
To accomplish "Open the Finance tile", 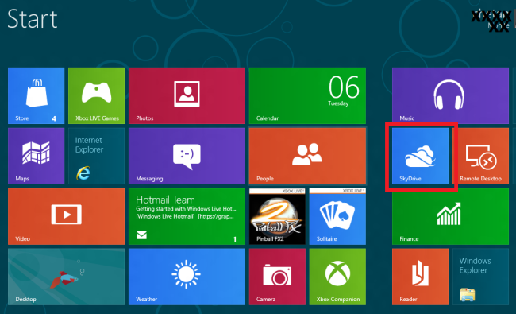I will 450,216.
